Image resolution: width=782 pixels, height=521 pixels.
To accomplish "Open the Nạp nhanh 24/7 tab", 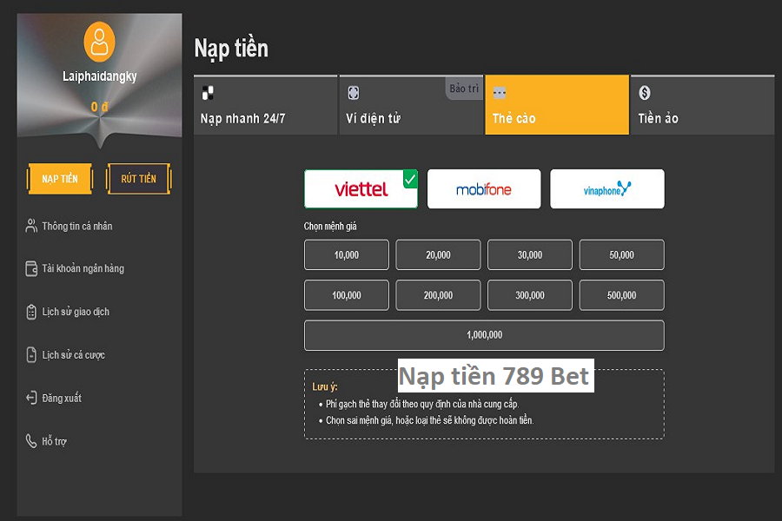I will tap(265, 105).
